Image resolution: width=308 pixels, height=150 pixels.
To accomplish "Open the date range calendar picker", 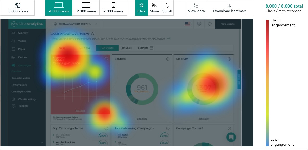I will (x=152, y=48).
